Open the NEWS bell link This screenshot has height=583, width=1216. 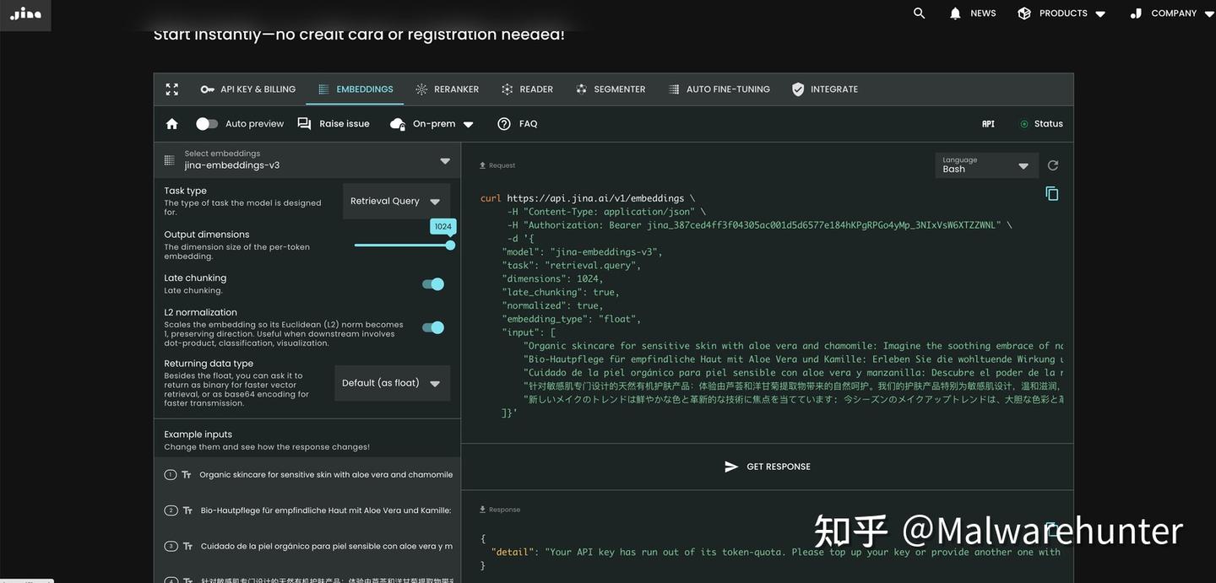973,13
